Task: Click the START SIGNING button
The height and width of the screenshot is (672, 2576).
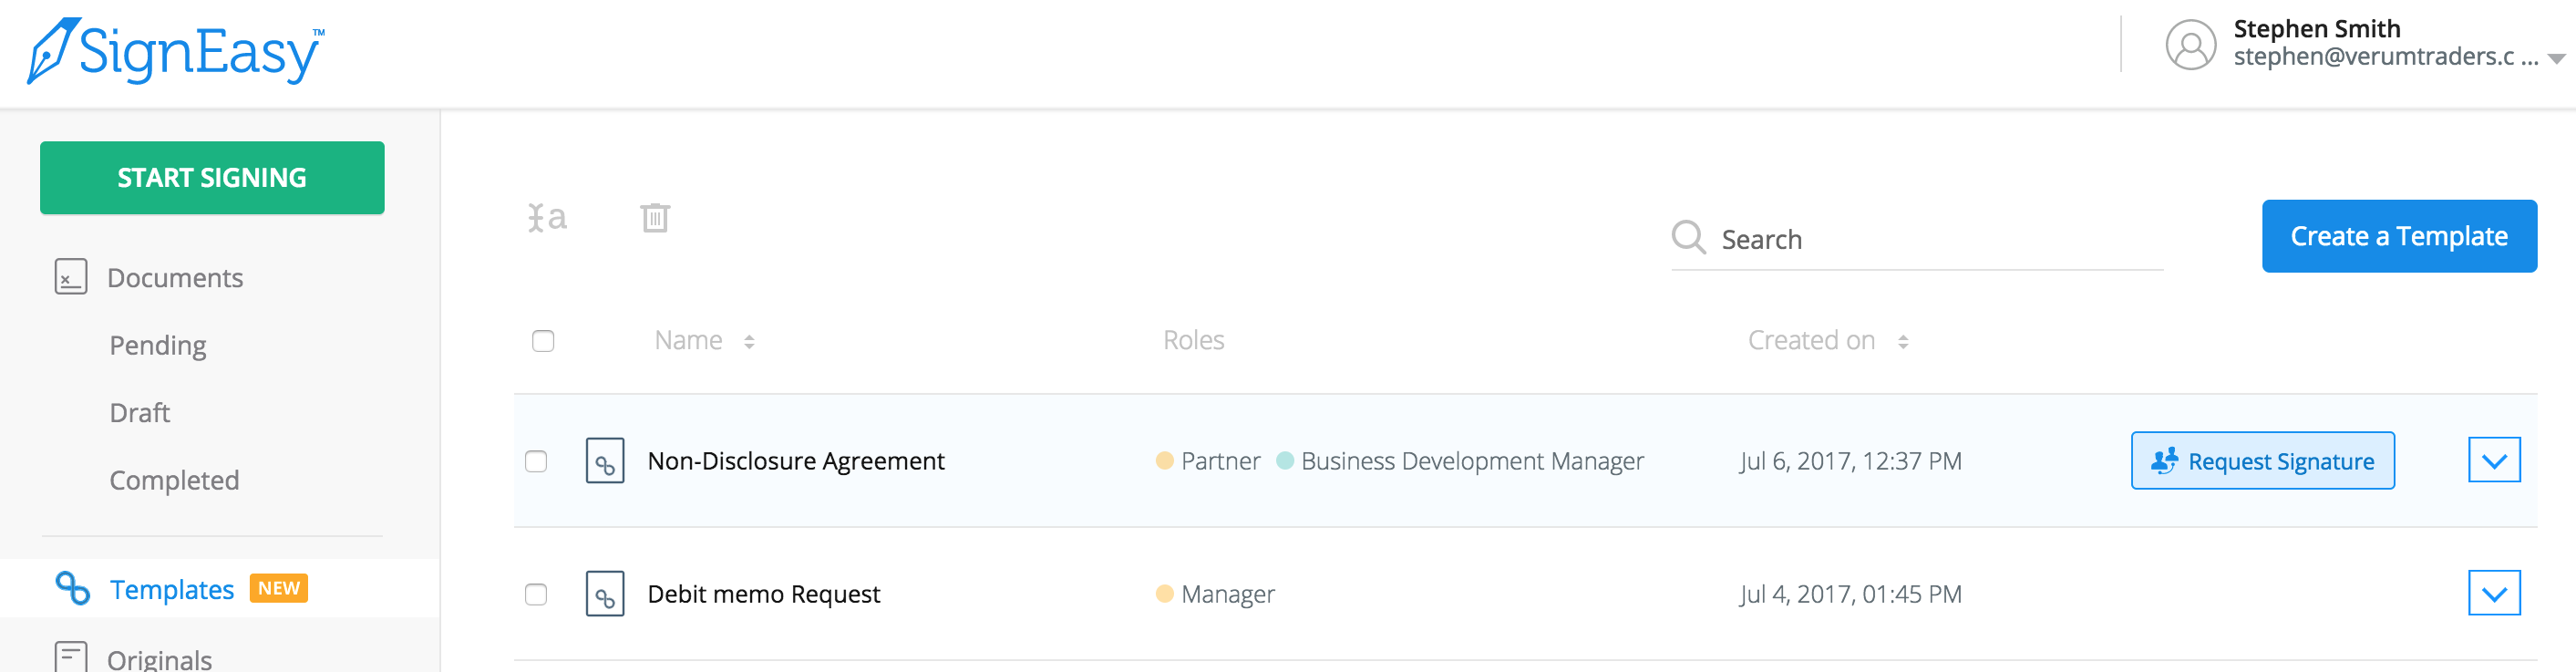Action: [x=211, y=177]
